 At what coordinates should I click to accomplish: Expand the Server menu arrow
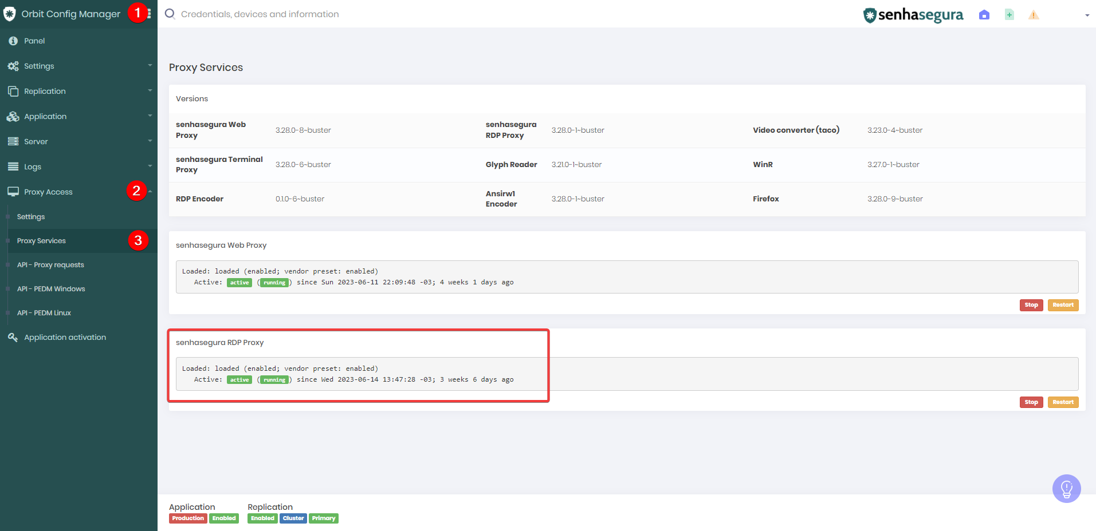(x=150, y=141)
